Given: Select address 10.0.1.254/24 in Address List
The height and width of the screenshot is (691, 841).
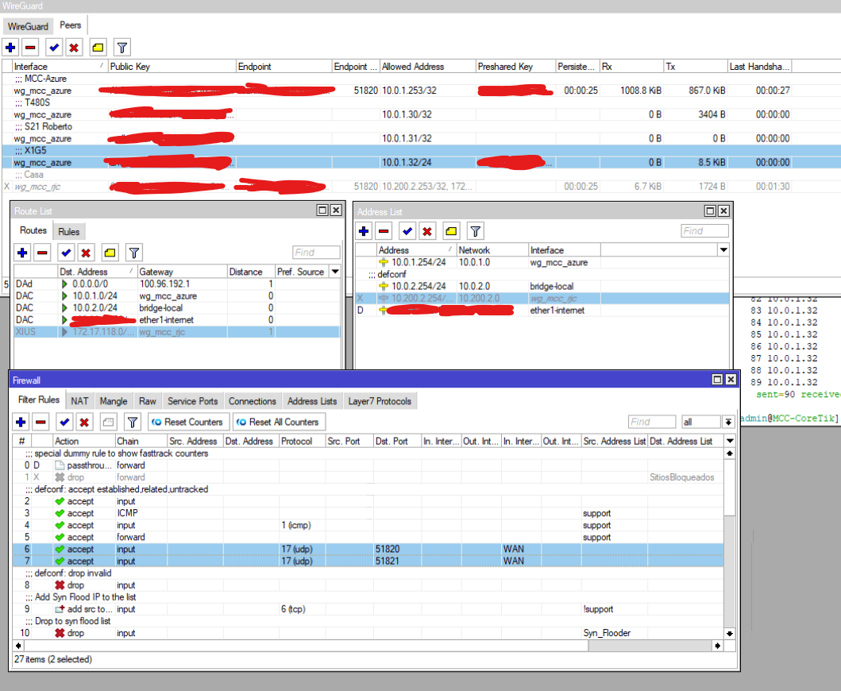Looking at the screenshot, I should click(542, 262).
